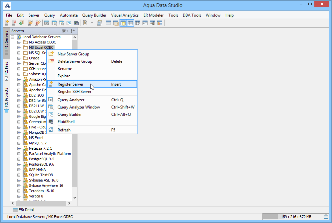Open the Visual Analytics menu
The image size is (332, 223).
tap(125, 15)
